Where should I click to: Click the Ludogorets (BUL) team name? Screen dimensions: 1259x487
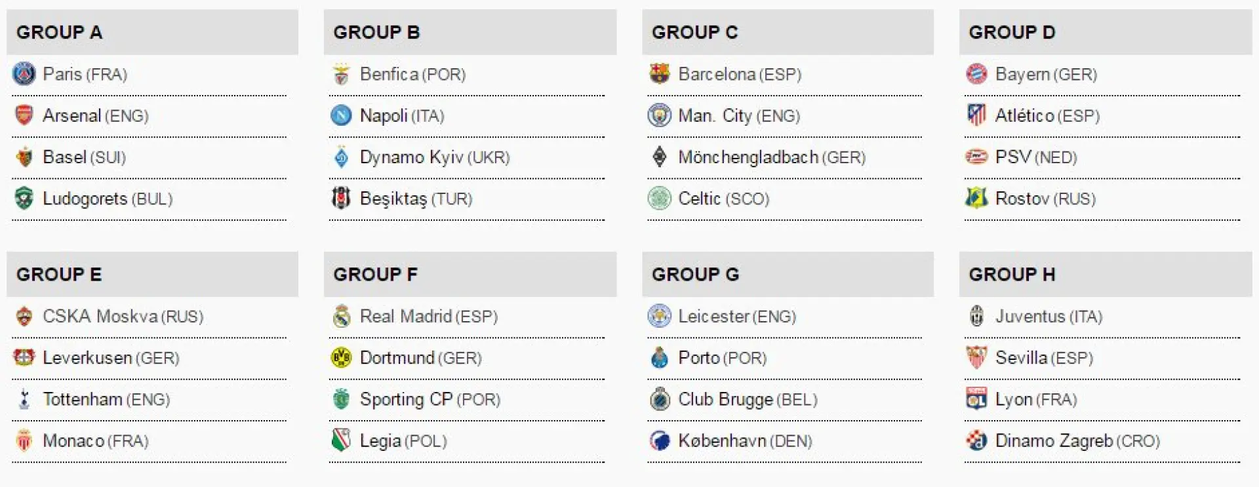click(x=108, y=199)
